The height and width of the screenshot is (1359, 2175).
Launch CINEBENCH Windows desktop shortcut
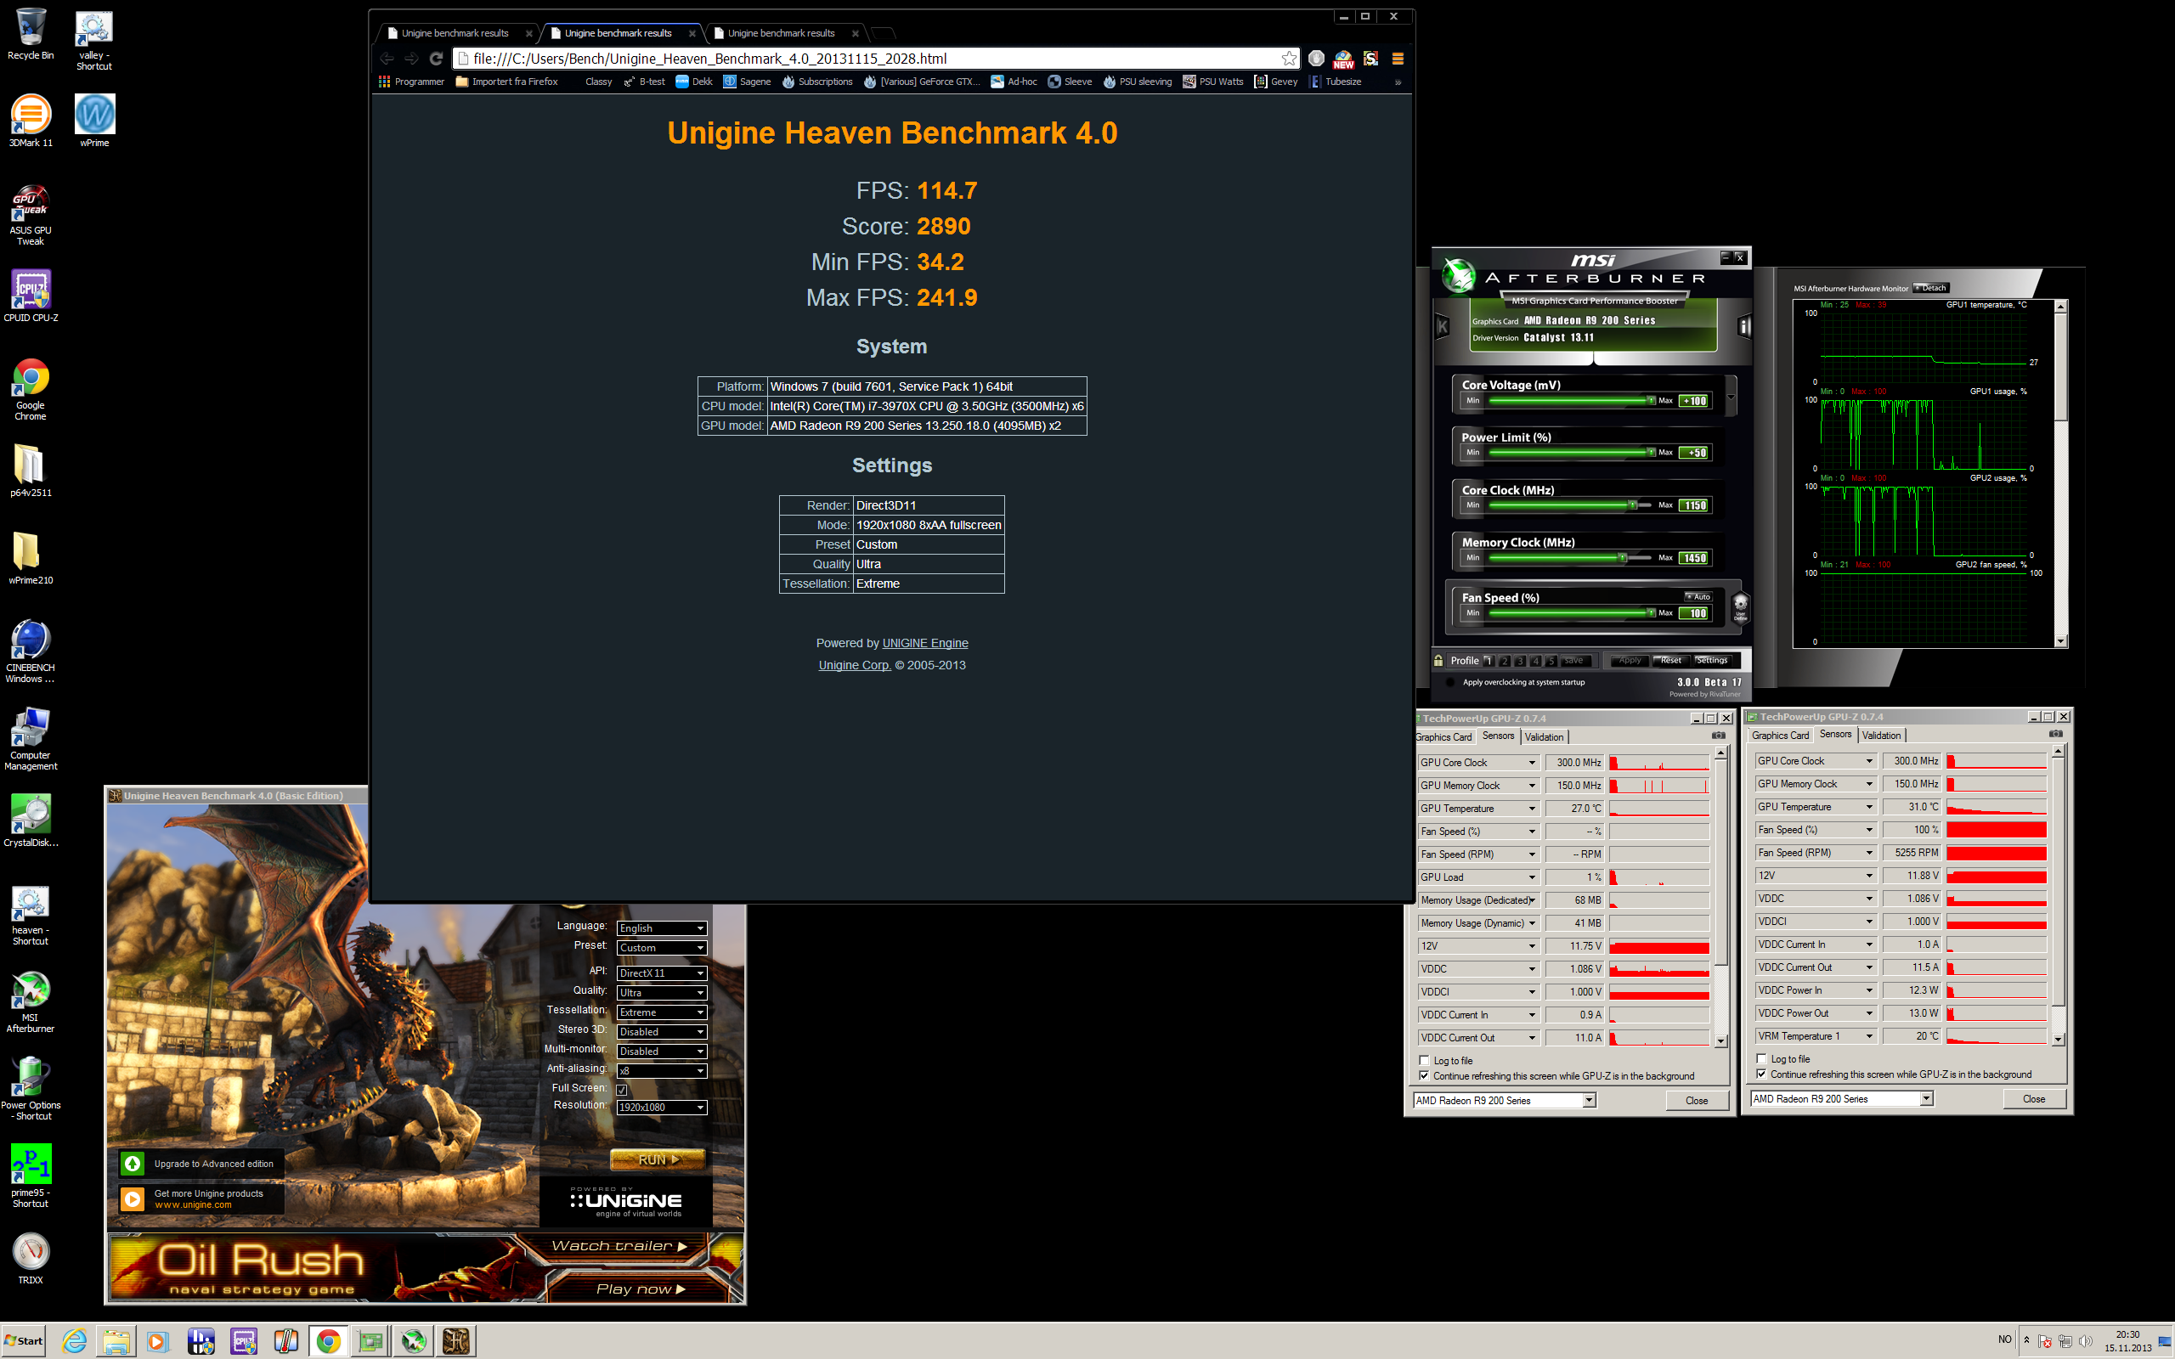tap(31, 651)
